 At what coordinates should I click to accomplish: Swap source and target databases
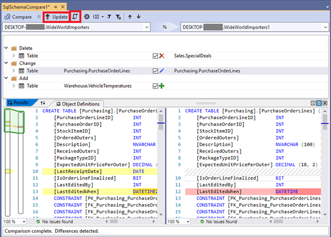pyautogui.click(x=165, y=27)
